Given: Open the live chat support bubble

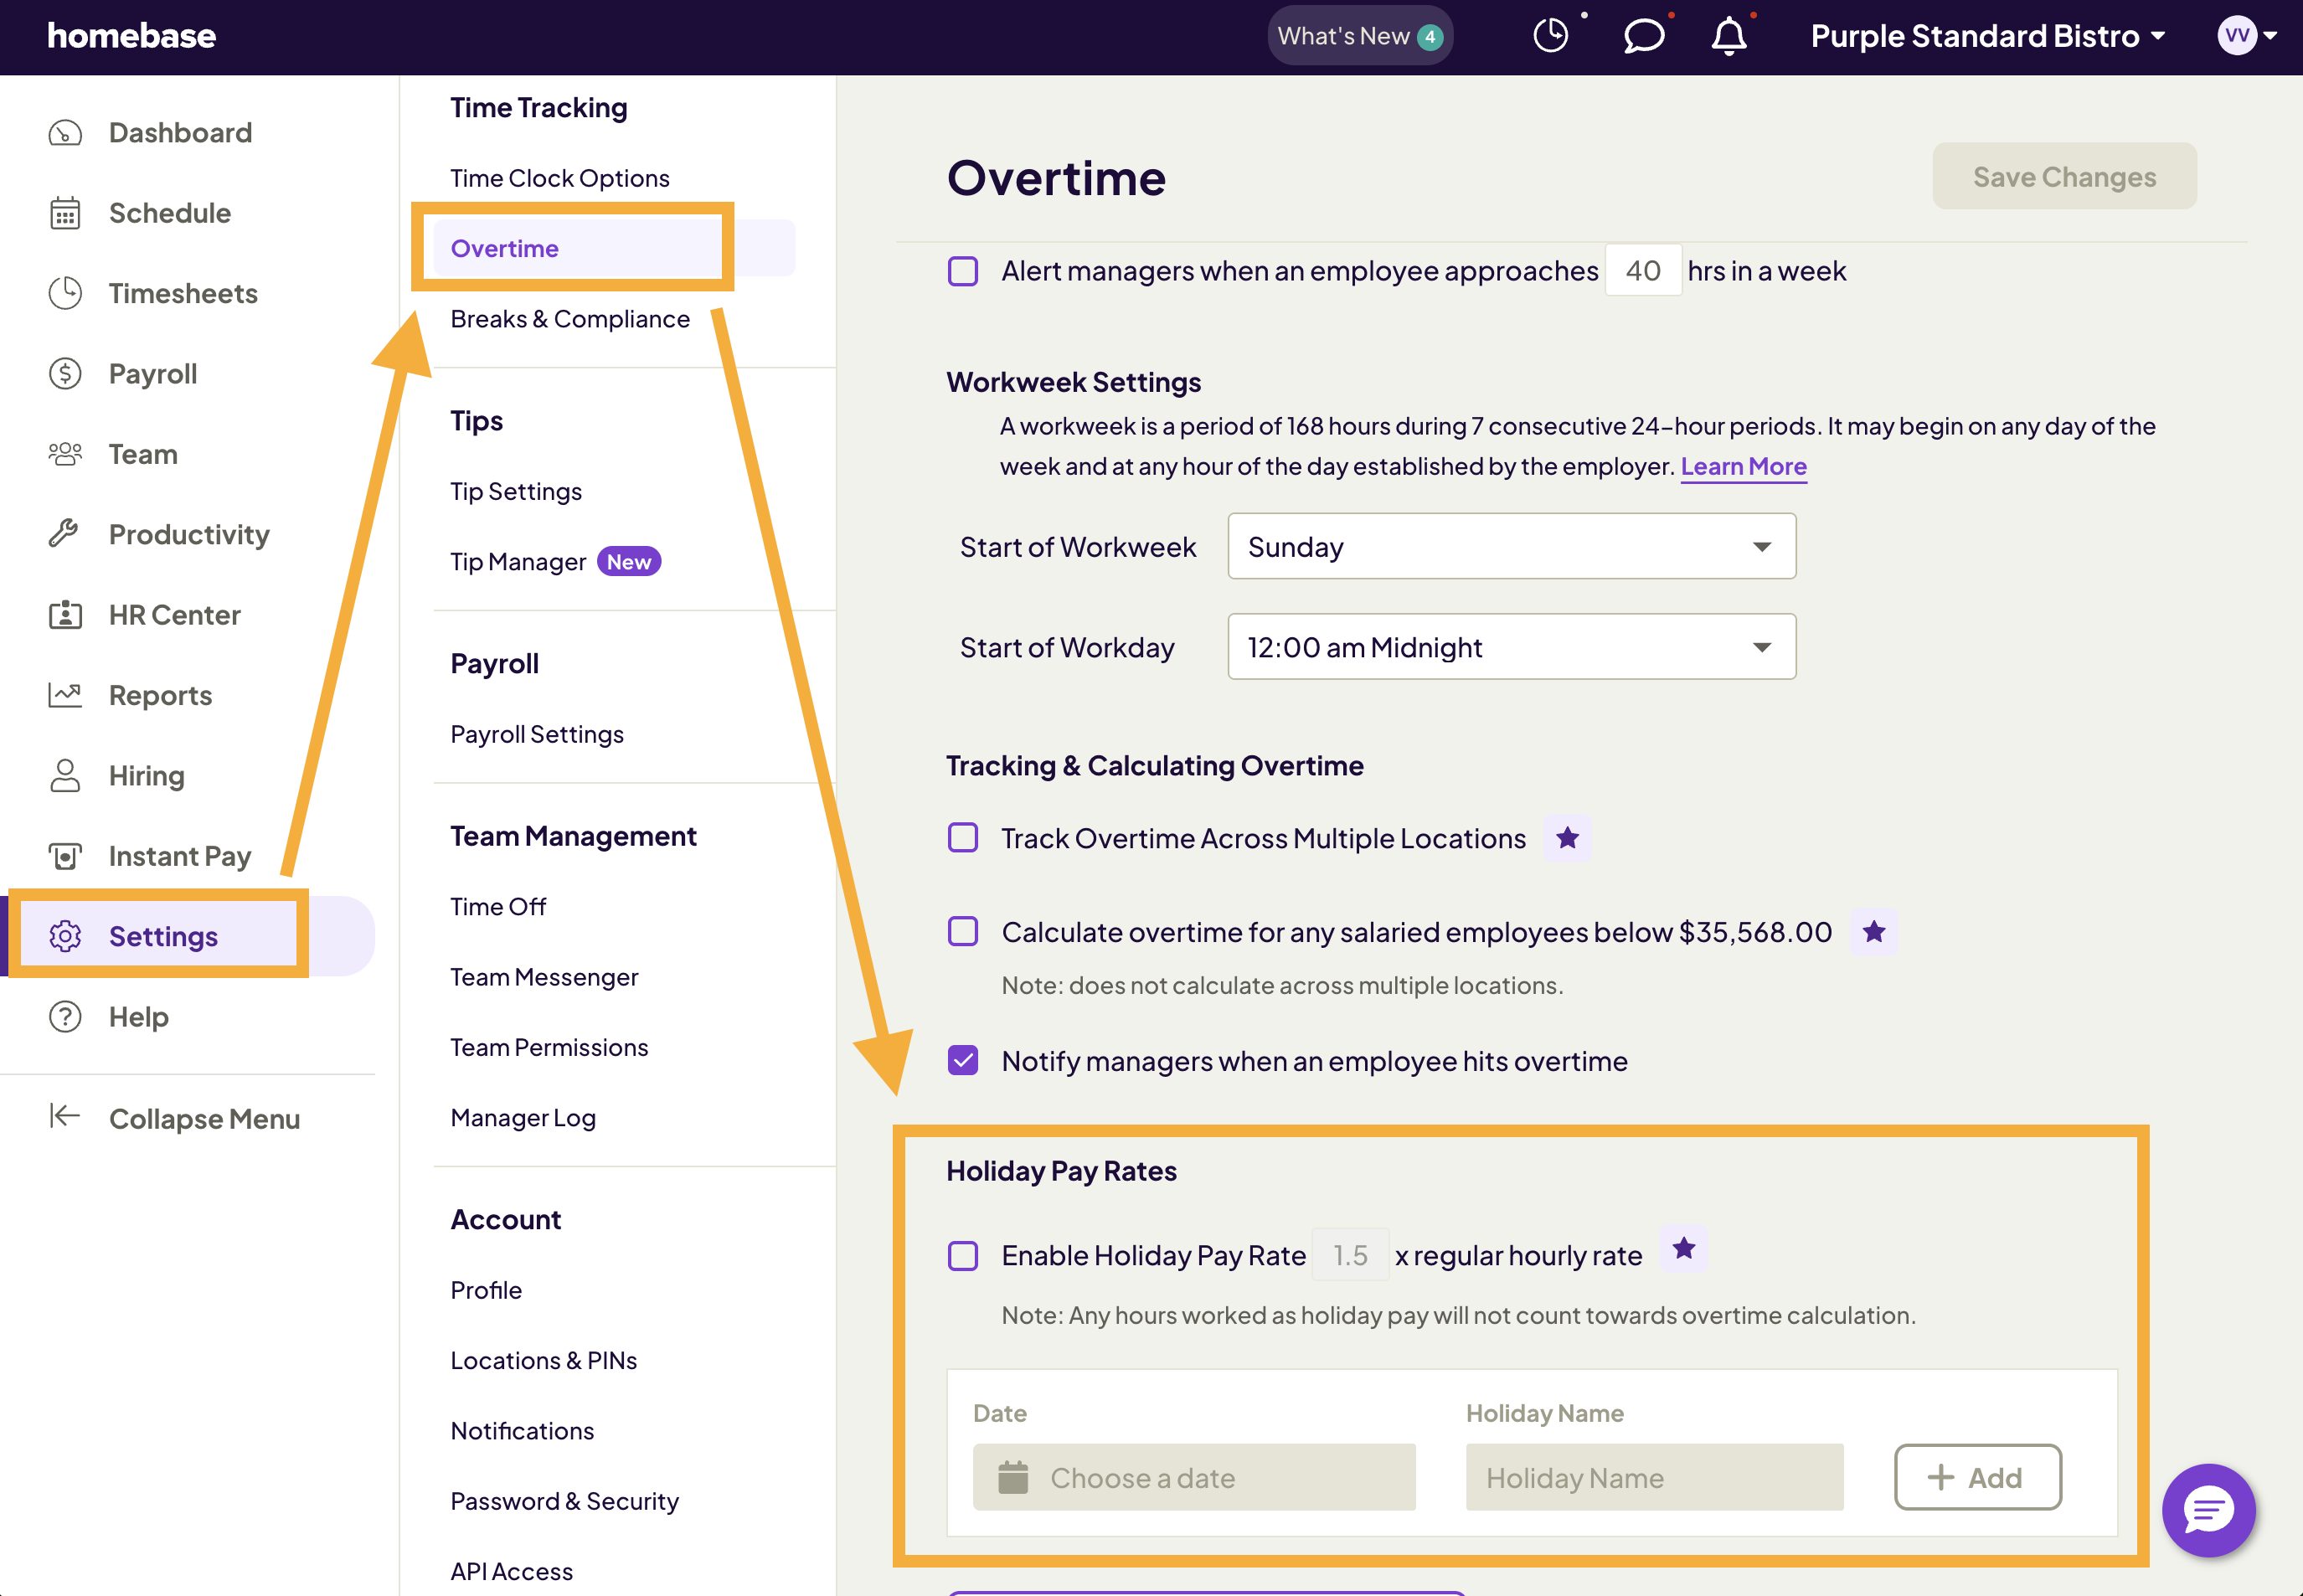Looking at the screenshot, I should pyautogui.click(x=2208, y=1509).
